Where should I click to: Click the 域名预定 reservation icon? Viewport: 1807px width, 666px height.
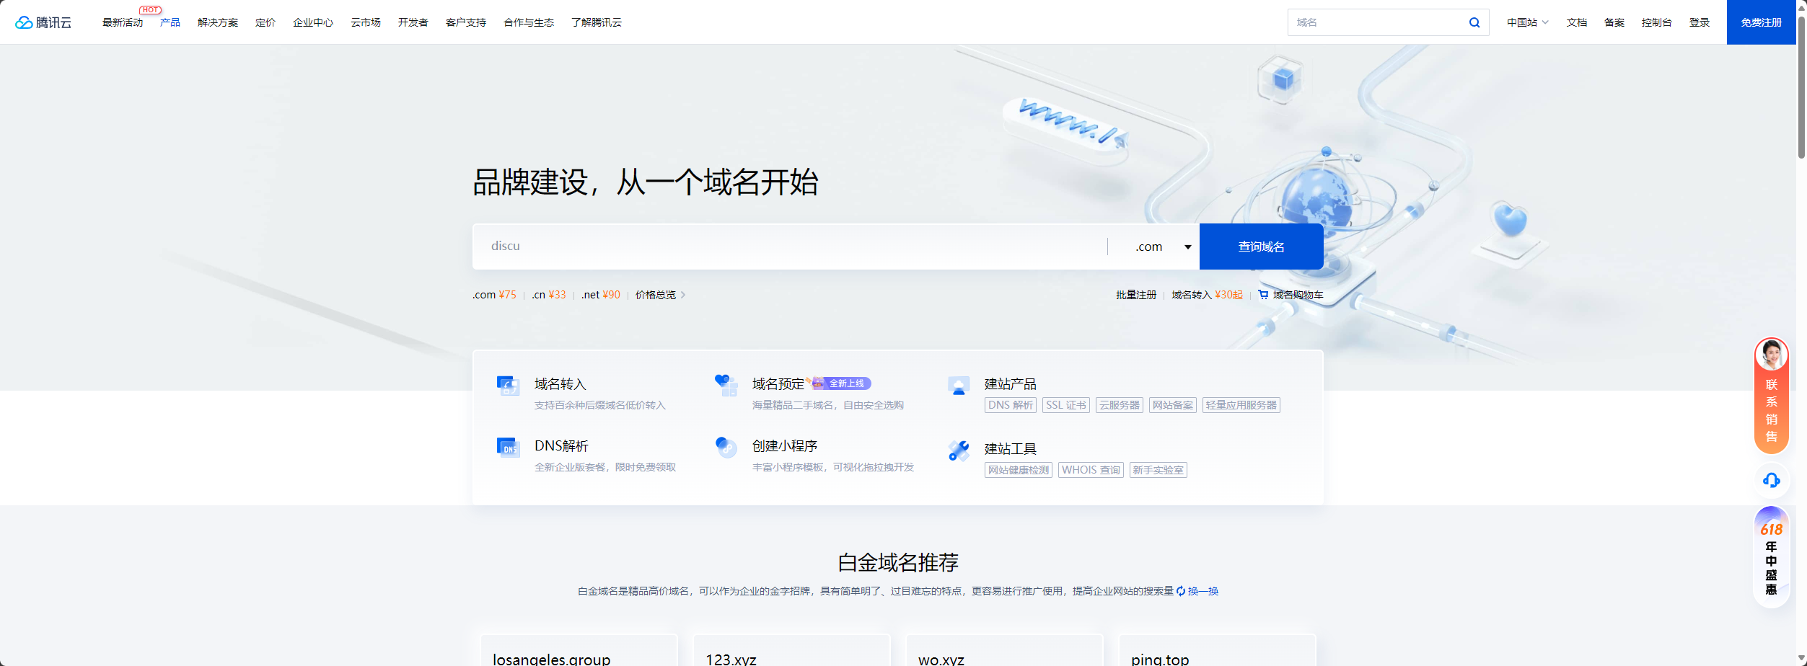tap(725, 386)
